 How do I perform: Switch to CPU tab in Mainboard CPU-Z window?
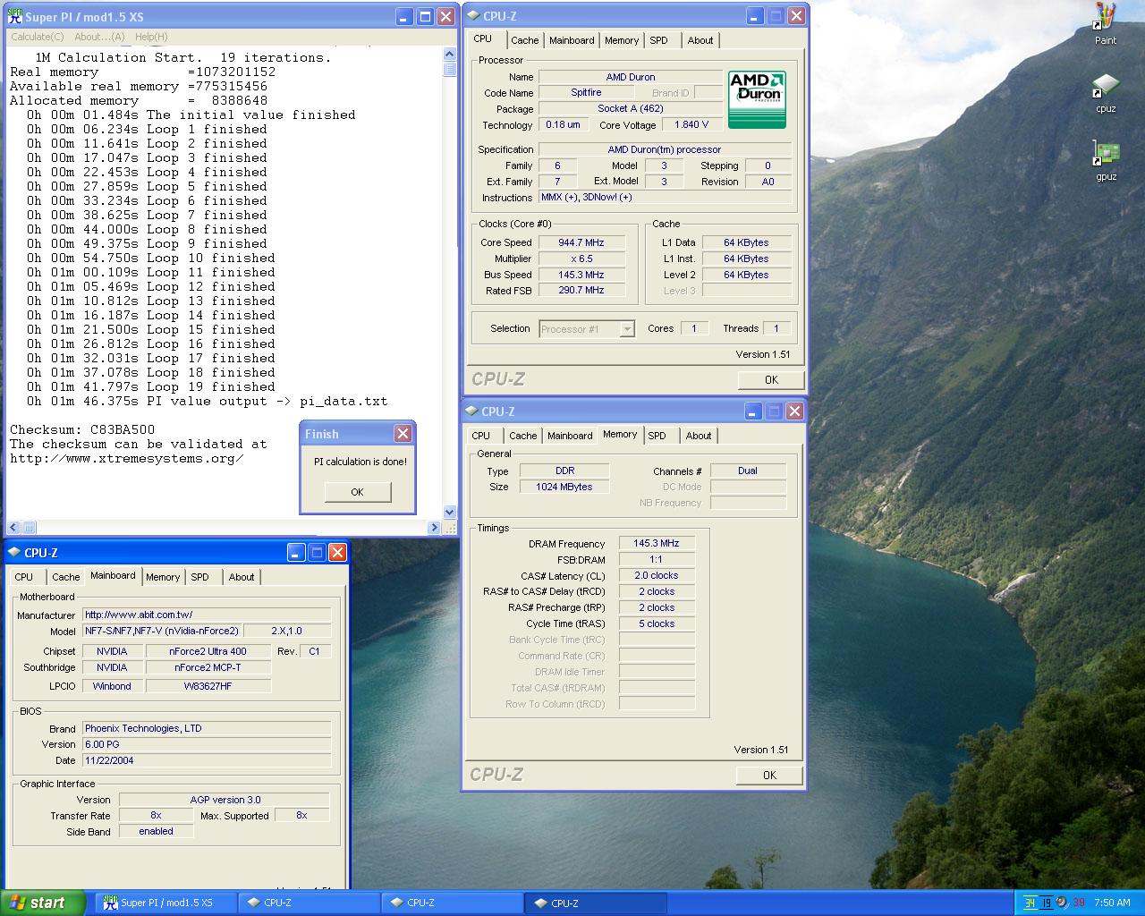pos(24,577)
